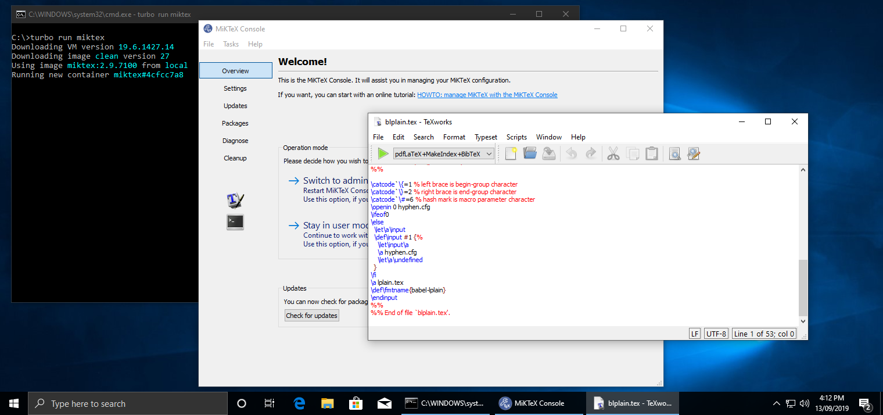Choose an engine from the pdfLaTeX+MakeIndex+BibTeX dropdown
Image resolution: width=883 pixels, height=415 pixels.
(x=443, y=153)
